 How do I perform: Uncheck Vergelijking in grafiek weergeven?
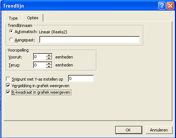point(8,86)
